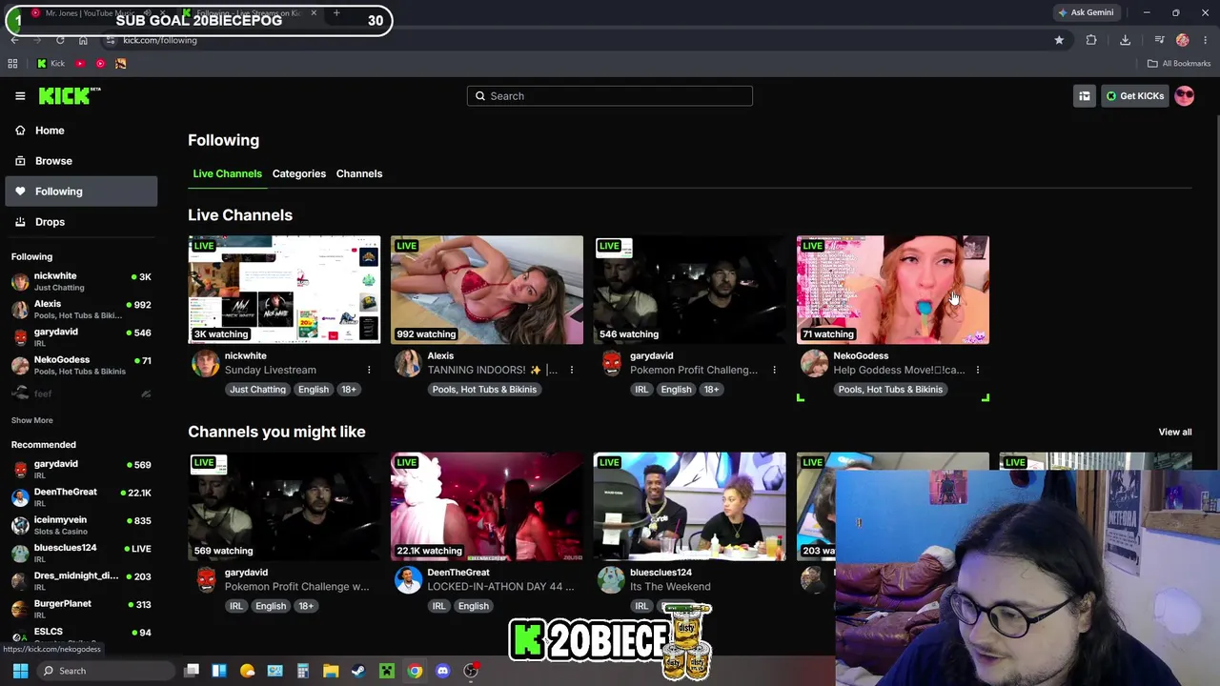Screen dimensions: 1220x686
Task: Click Pools, Hot Tubs & Bikinis tag under Alexis
Action: 484,389
